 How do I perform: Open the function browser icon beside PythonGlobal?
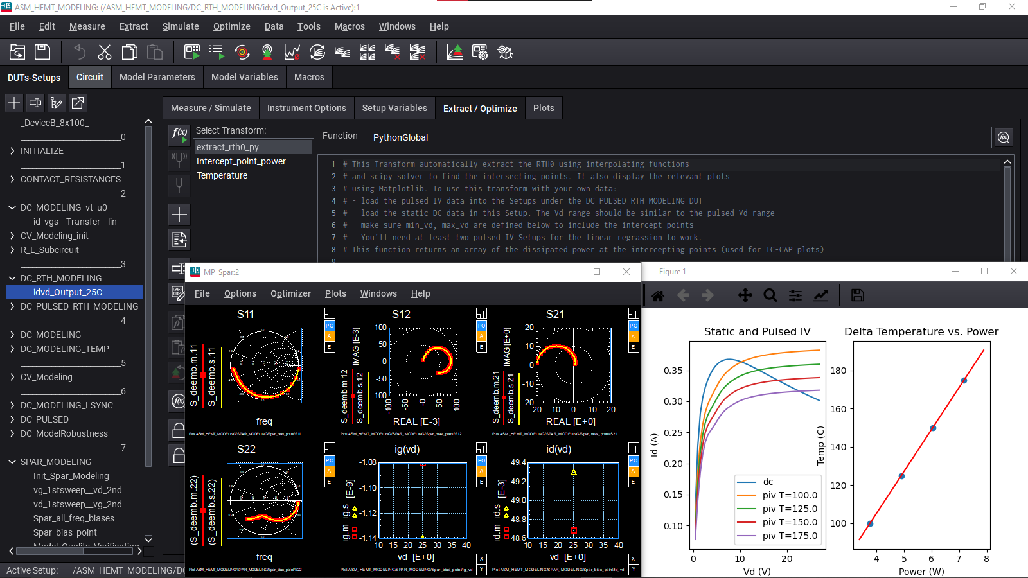[1003, 137]
